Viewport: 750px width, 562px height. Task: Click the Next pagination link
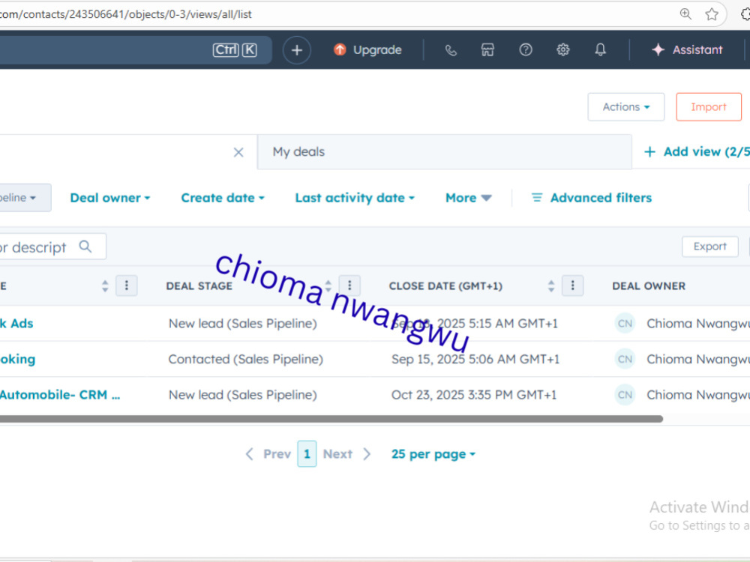coord(337,454)
